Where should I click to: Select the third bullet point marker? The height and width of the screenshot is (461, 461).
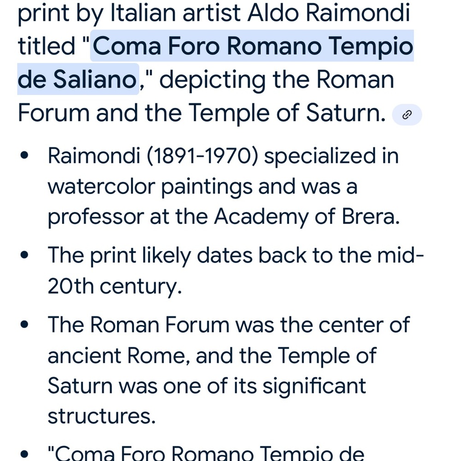point(24,324)
